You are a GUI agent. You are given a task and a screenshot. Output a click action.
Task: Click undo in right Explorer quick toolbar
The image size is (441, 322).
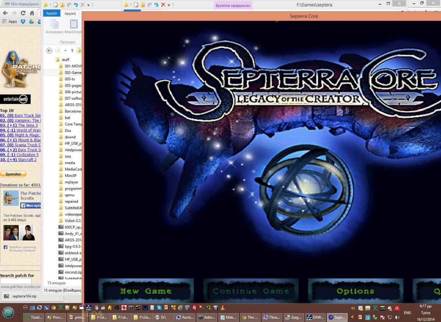[156, 5]
